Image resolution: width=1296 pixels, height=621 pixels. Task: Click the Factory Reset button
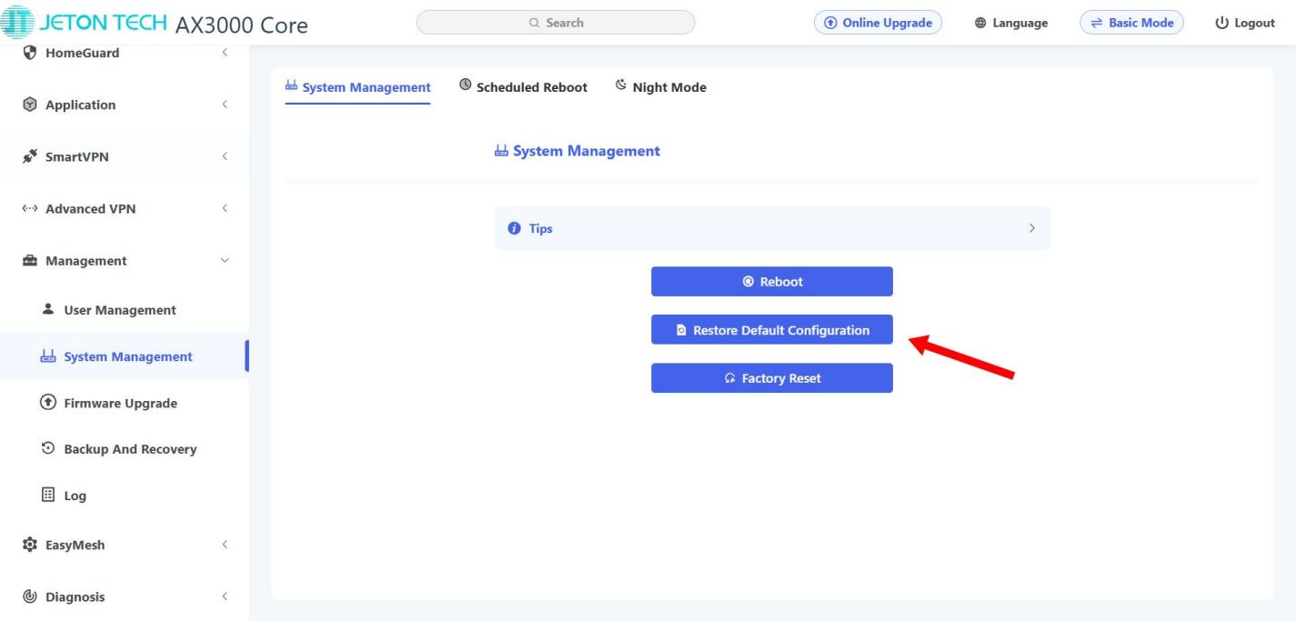pyautogui.click(x=772, y=378)
